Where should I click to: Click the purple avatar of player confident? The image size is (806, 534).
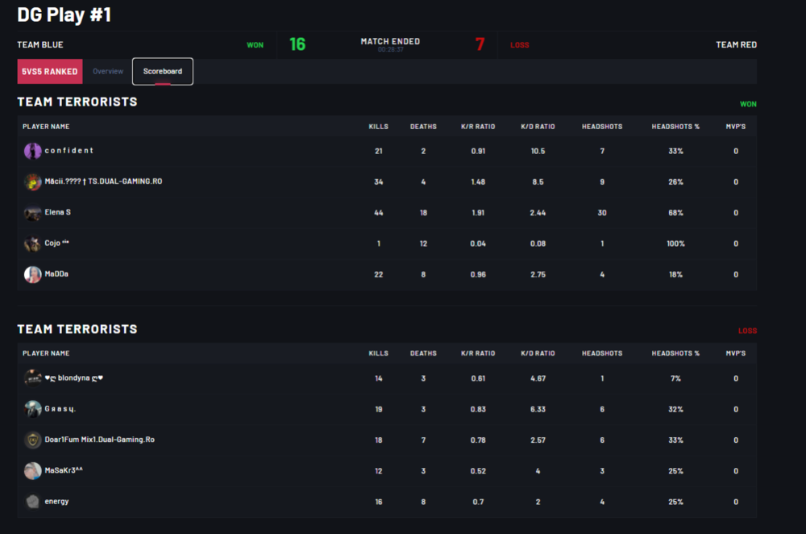tap(32, 151)
